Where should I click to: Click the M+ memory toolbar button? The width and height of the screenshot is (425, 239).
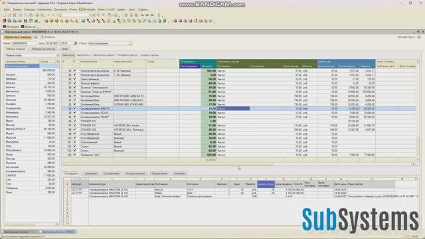[147, 15]
